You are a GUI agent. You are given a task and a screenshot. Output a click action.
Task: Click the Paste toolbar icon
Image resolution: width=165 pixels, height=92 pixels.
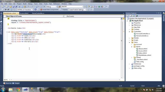[x=25, y=7]
